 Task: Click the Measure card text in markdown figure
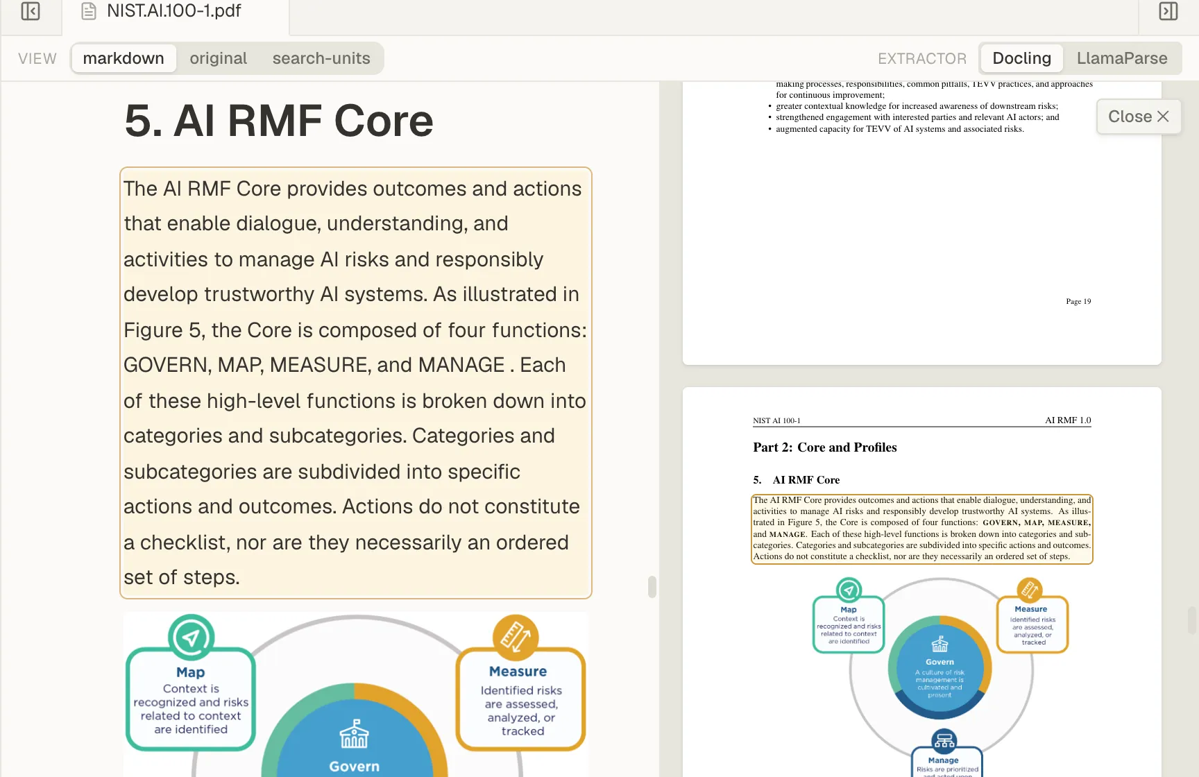[x=521, y=710]
